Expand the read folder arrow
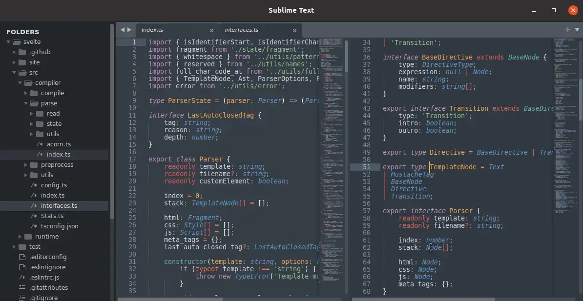 [x=32, y=113]
